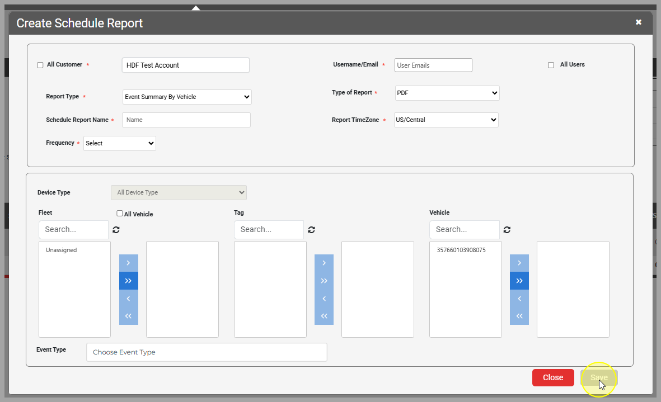Open the Report Type dropdown
The width and height of the screenshot is (661, 402).
point(187,97)
